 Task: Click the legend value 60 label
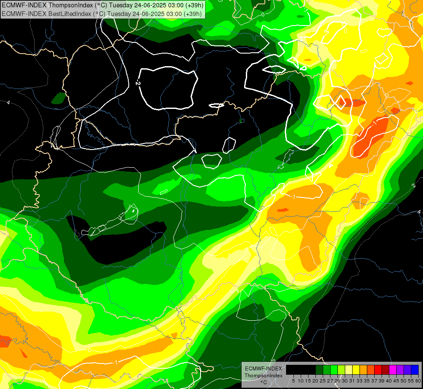point(418,381)
